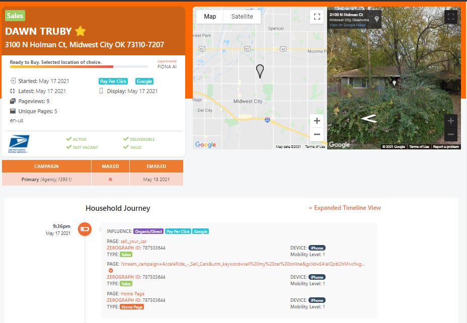Click Report a problem on street view

point(446,147)
